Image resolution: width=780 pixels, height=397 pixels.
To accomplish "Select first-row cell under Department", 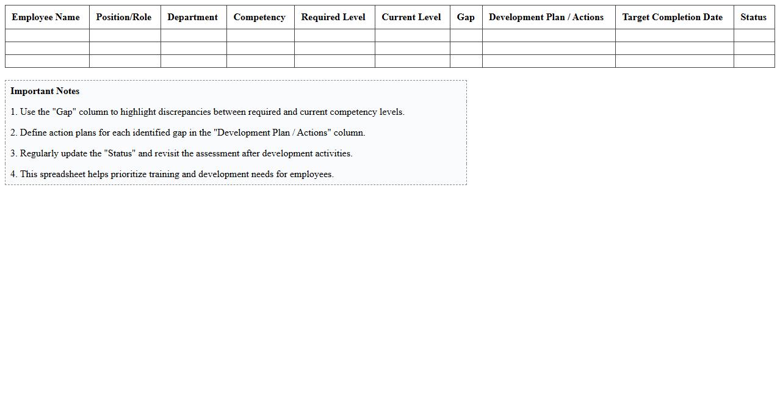I will point(193,35).
